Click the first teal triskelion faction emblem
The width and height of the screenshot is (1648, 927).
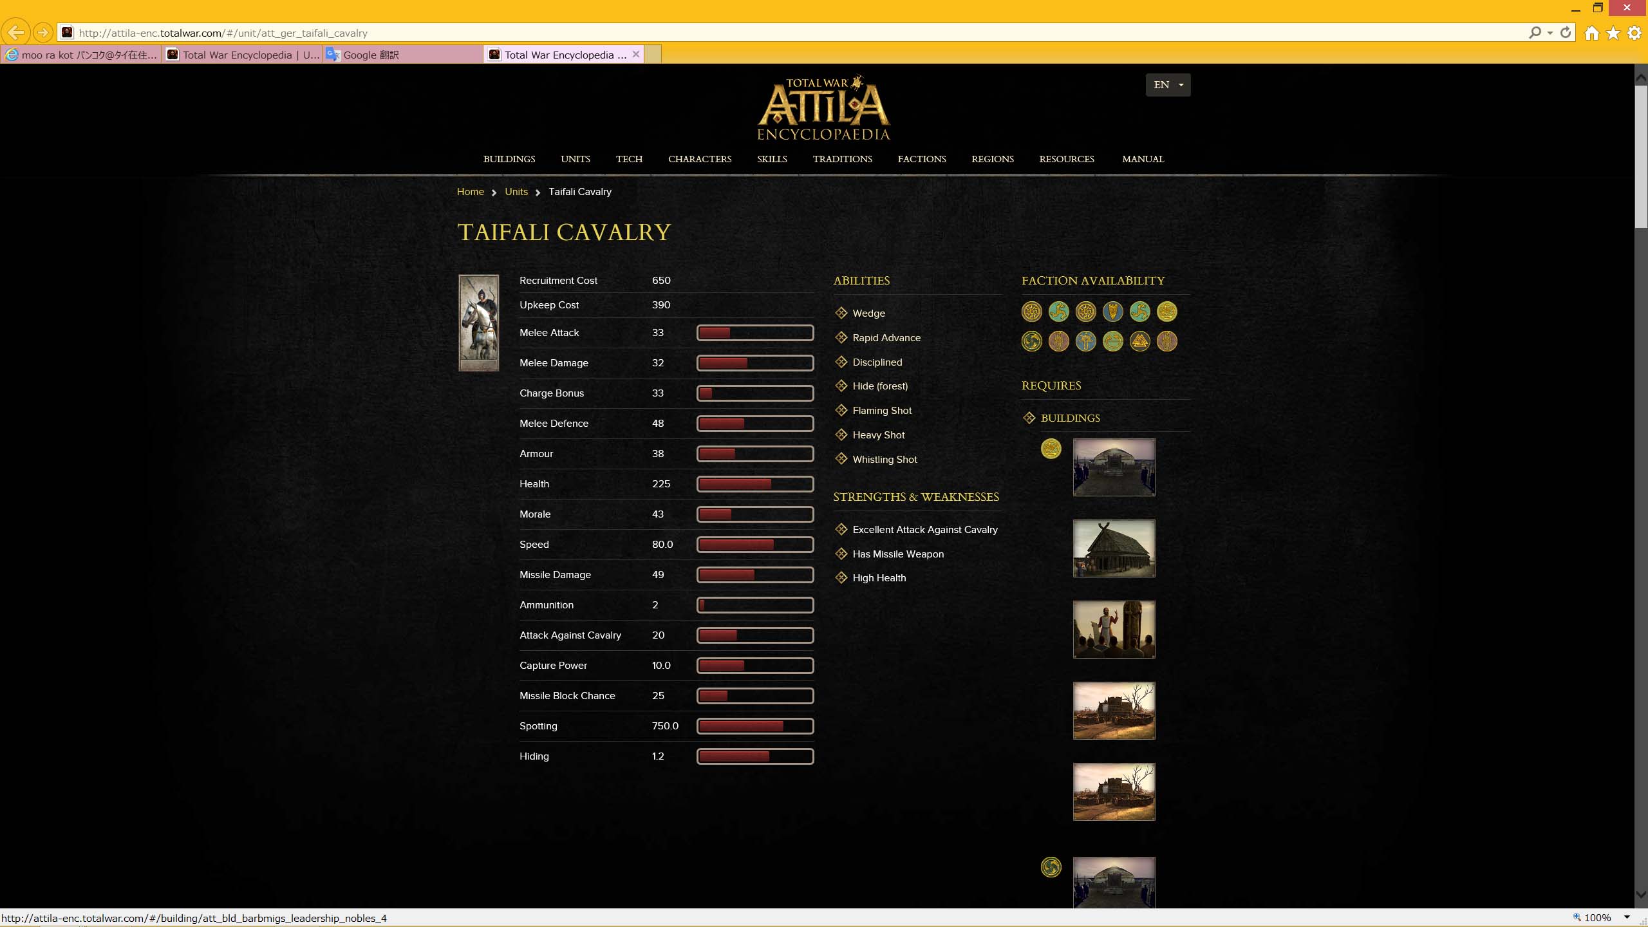(x=1058, y=312)
